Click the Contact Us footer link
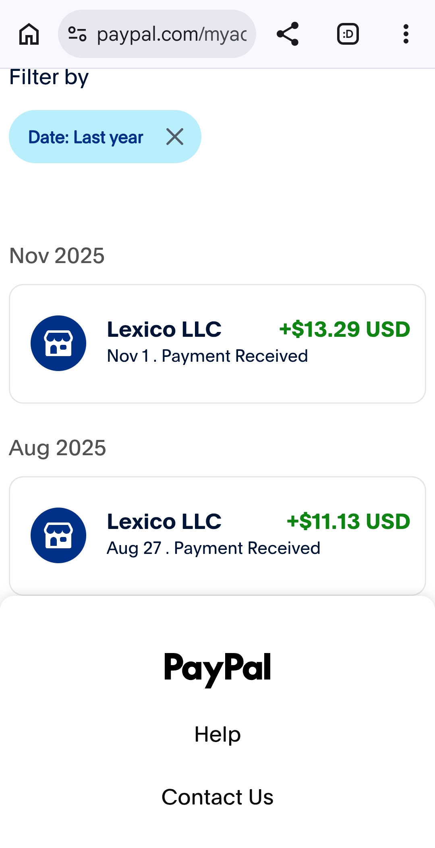The width and height of the screenshot is (435, 848). pyautogui.click(x=217, y=797)
